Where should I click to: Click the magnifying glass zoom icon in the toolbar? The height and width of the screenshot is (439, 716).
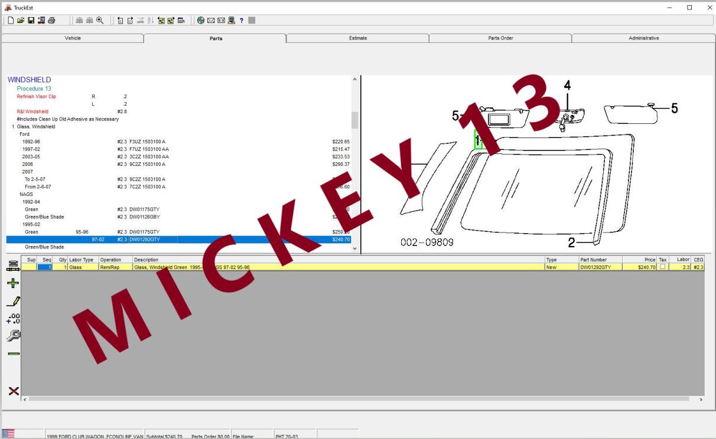coord(99,21)
